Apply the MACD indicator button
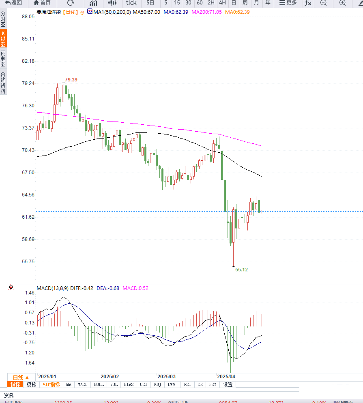This screenshot has width=363, height=403. tap(82, 384)
